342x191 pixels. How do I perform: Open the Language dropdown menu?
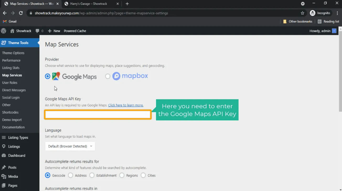click(x=70, y=146)
